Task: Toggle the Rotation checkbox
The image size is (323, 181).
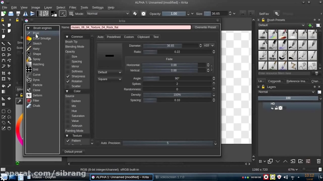Action: click(x=68, y=81)
